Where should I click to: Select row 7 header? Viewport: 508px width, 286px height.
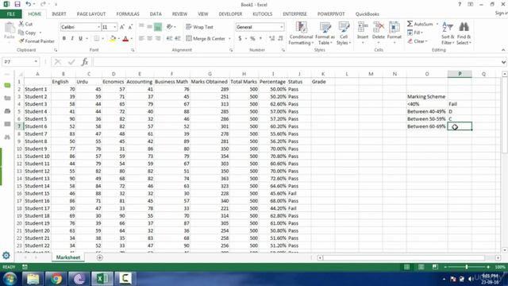coord(19,126)
